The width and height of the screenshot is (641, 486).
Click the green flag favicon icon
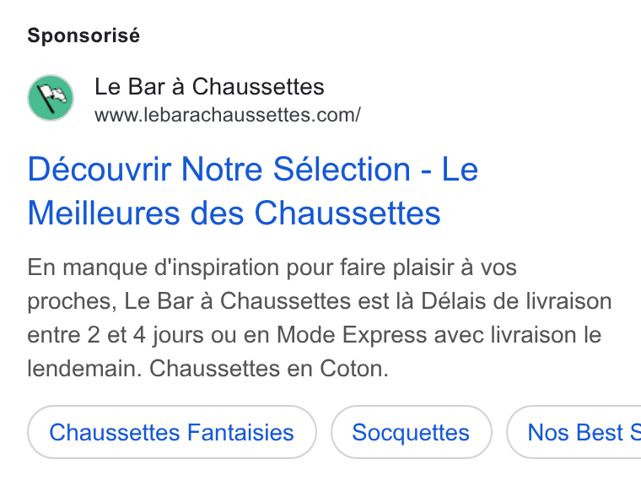[51, 98]
